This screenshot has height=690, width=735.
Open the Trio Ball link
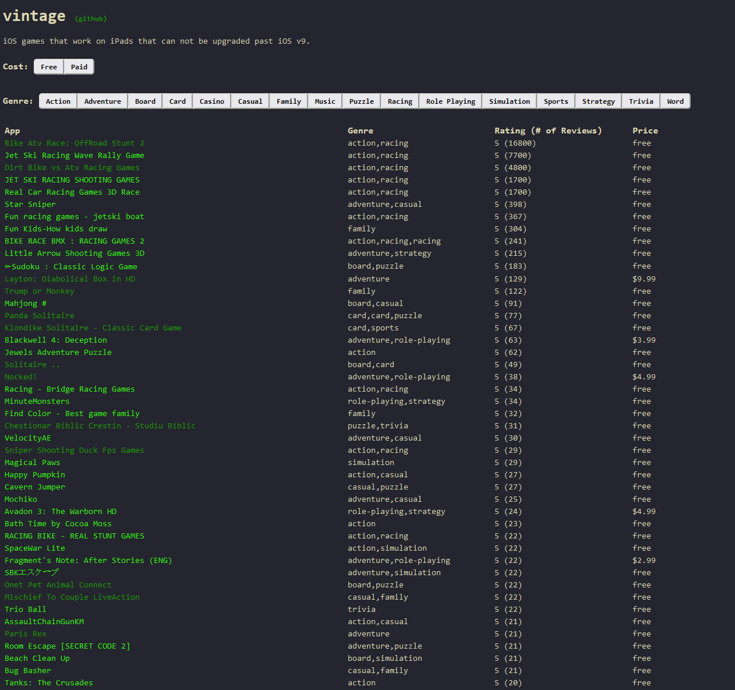26,610
